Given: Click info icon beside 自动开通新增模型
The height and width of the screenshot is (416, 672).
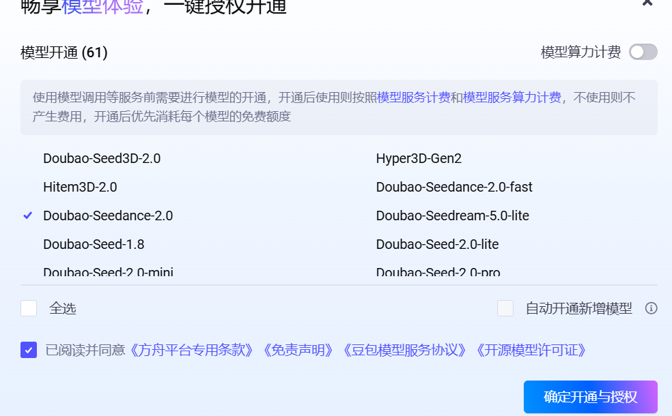Looking at the screenshot, I should [651, 308].
